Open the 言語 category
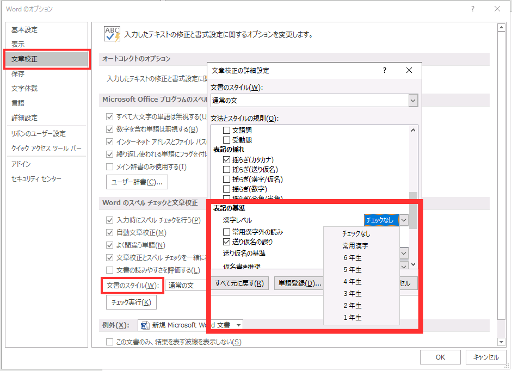This screenshot has height=371, width=512. 47,103
